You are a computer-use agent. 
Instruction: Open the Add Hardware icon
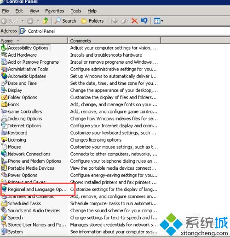4,55
